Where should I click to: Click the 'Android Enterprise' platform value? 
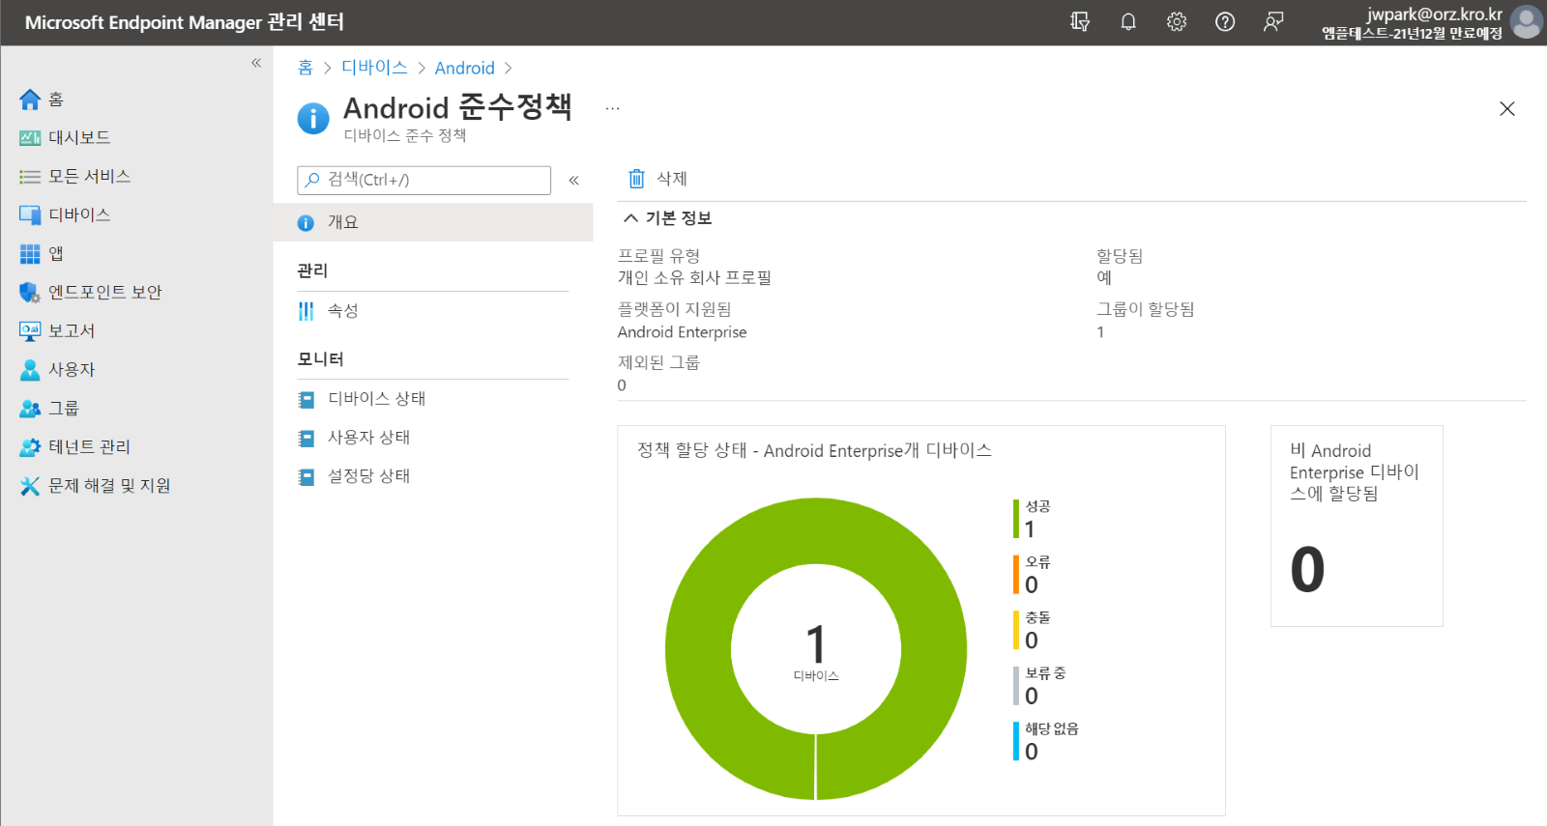[x=683, y=332]
